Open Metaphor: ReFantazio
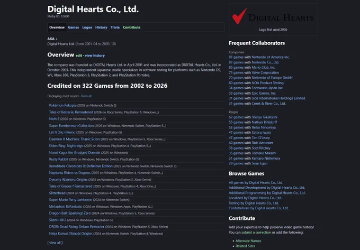Image resolution: width=360 pixels, height=250 pixels. (65, 207)
